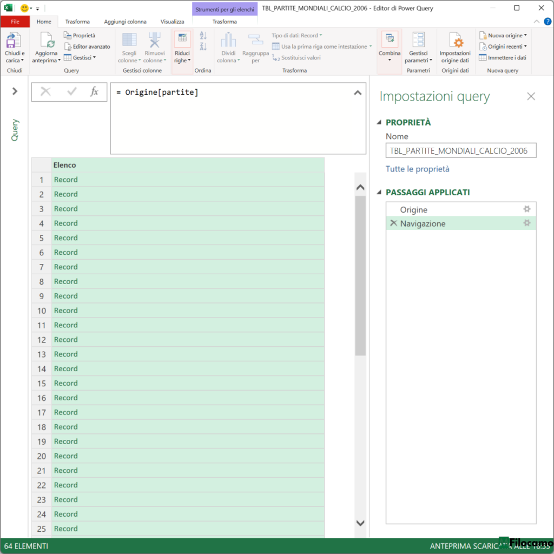Open the Record in row 1
Viewport: 554px width, 554px height.
point(65,180)
